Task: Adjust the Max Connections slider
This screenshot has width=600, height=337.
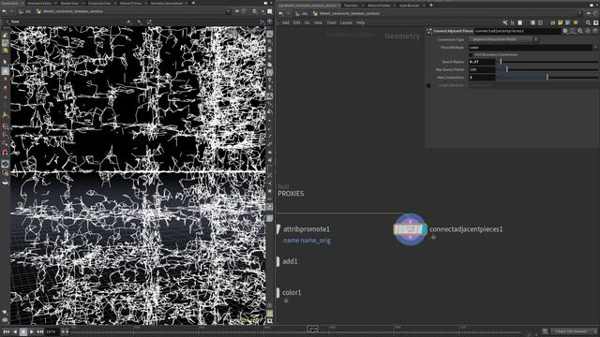Action: coord(547,78)
